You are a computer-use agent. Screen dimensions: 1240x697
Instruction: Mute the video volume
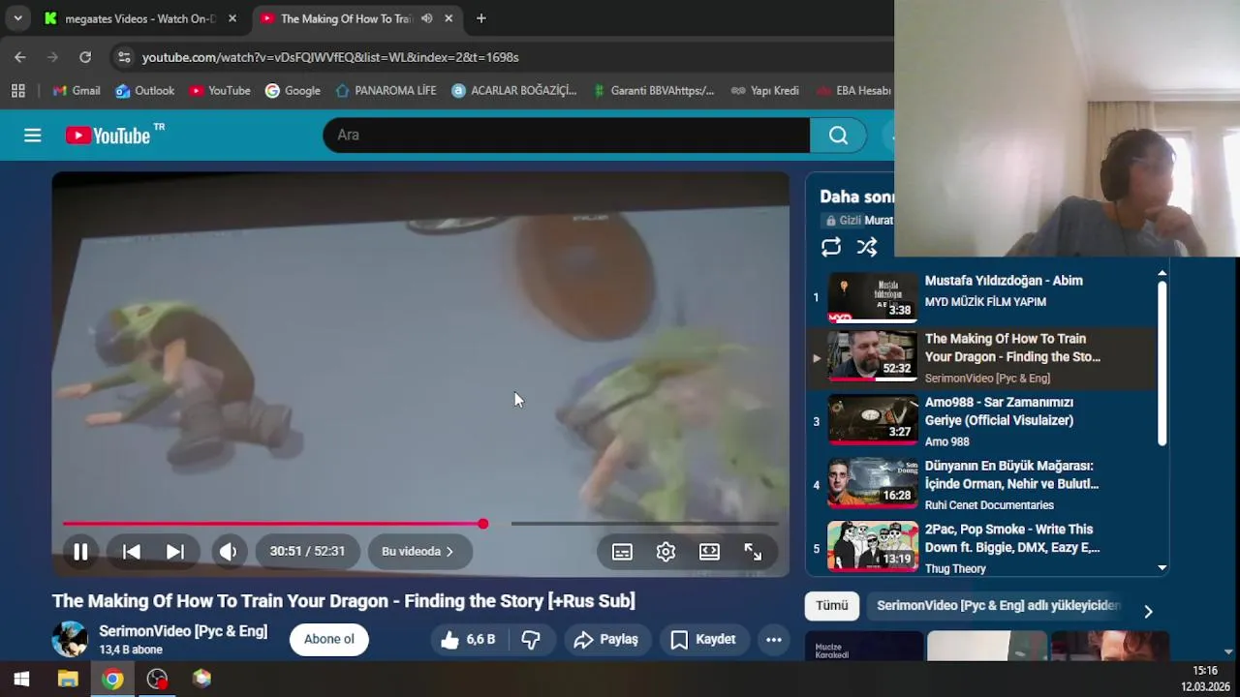pyautogui.click(x=229, y=552)
